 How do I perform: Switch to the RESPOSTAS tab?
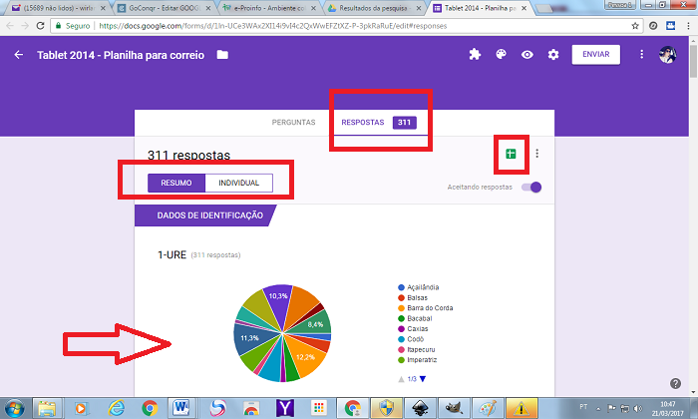click(x=363, y=123)
